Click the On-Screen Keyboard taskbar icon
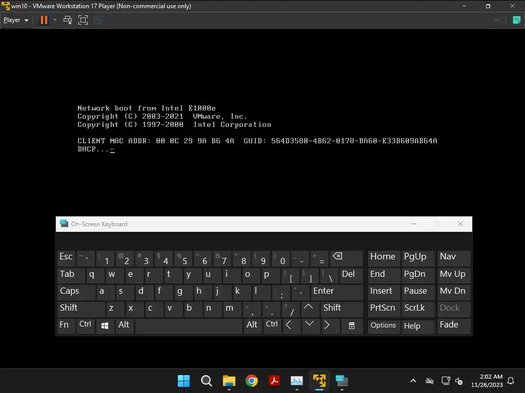525x393 pixels. tap(342, 381)
